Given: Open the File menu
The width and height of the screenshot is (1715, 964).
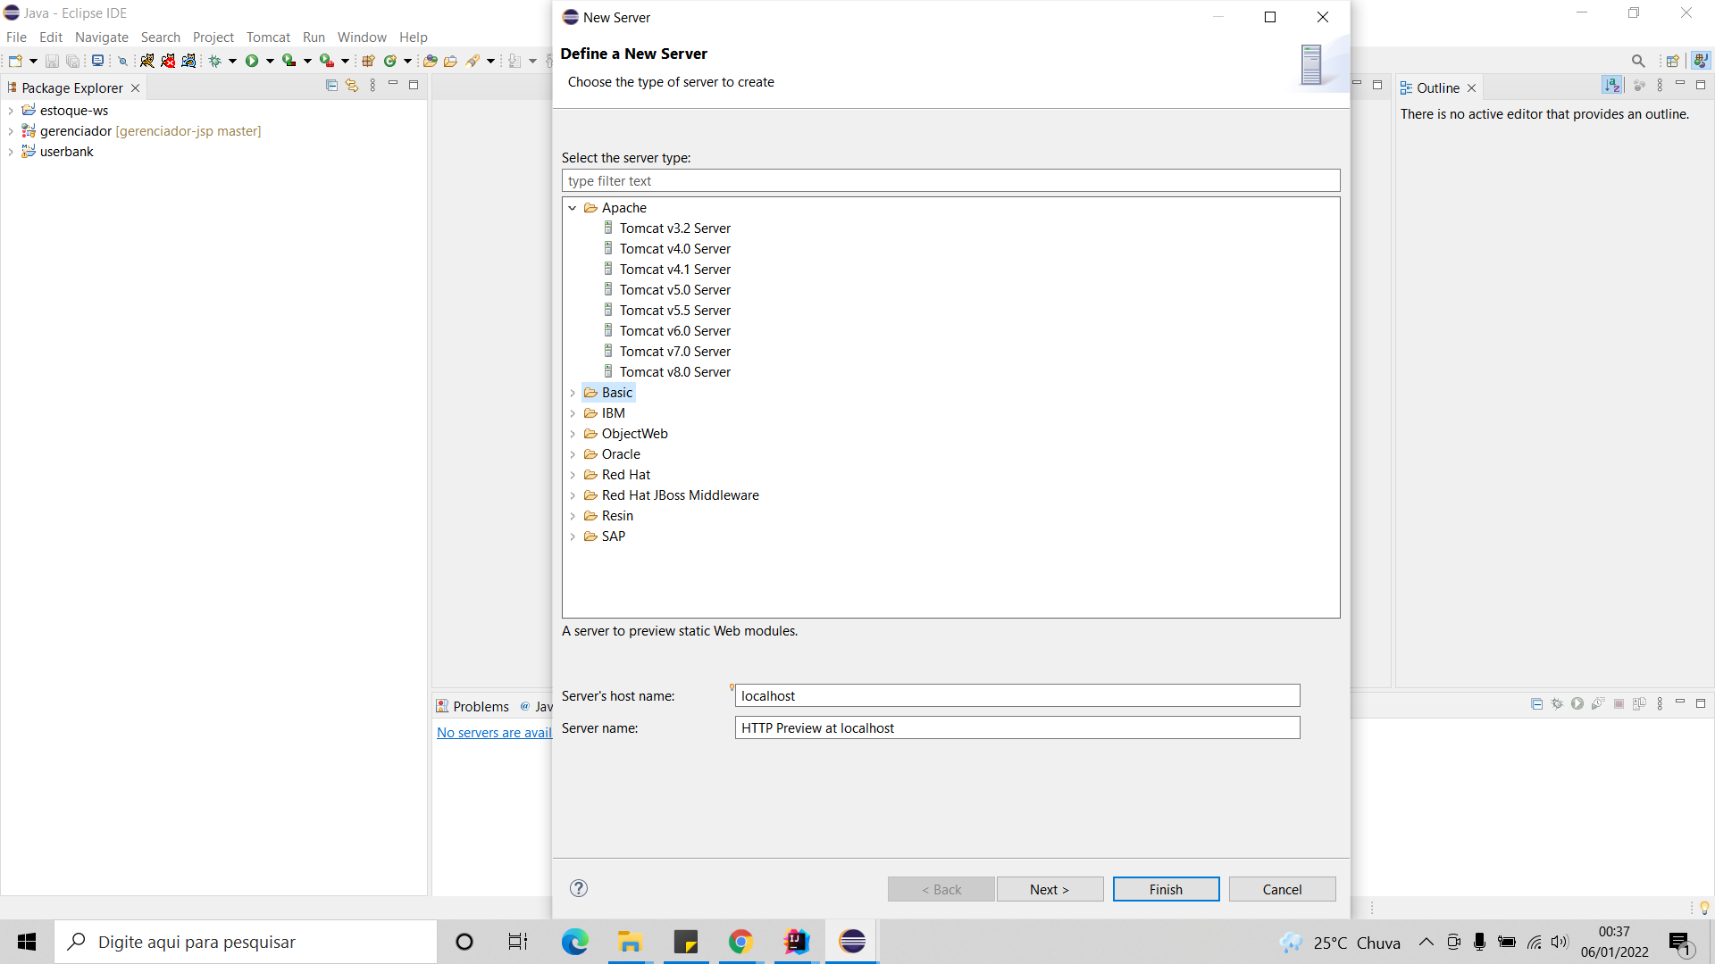Looking at the screenshot, I should [16, 37].
